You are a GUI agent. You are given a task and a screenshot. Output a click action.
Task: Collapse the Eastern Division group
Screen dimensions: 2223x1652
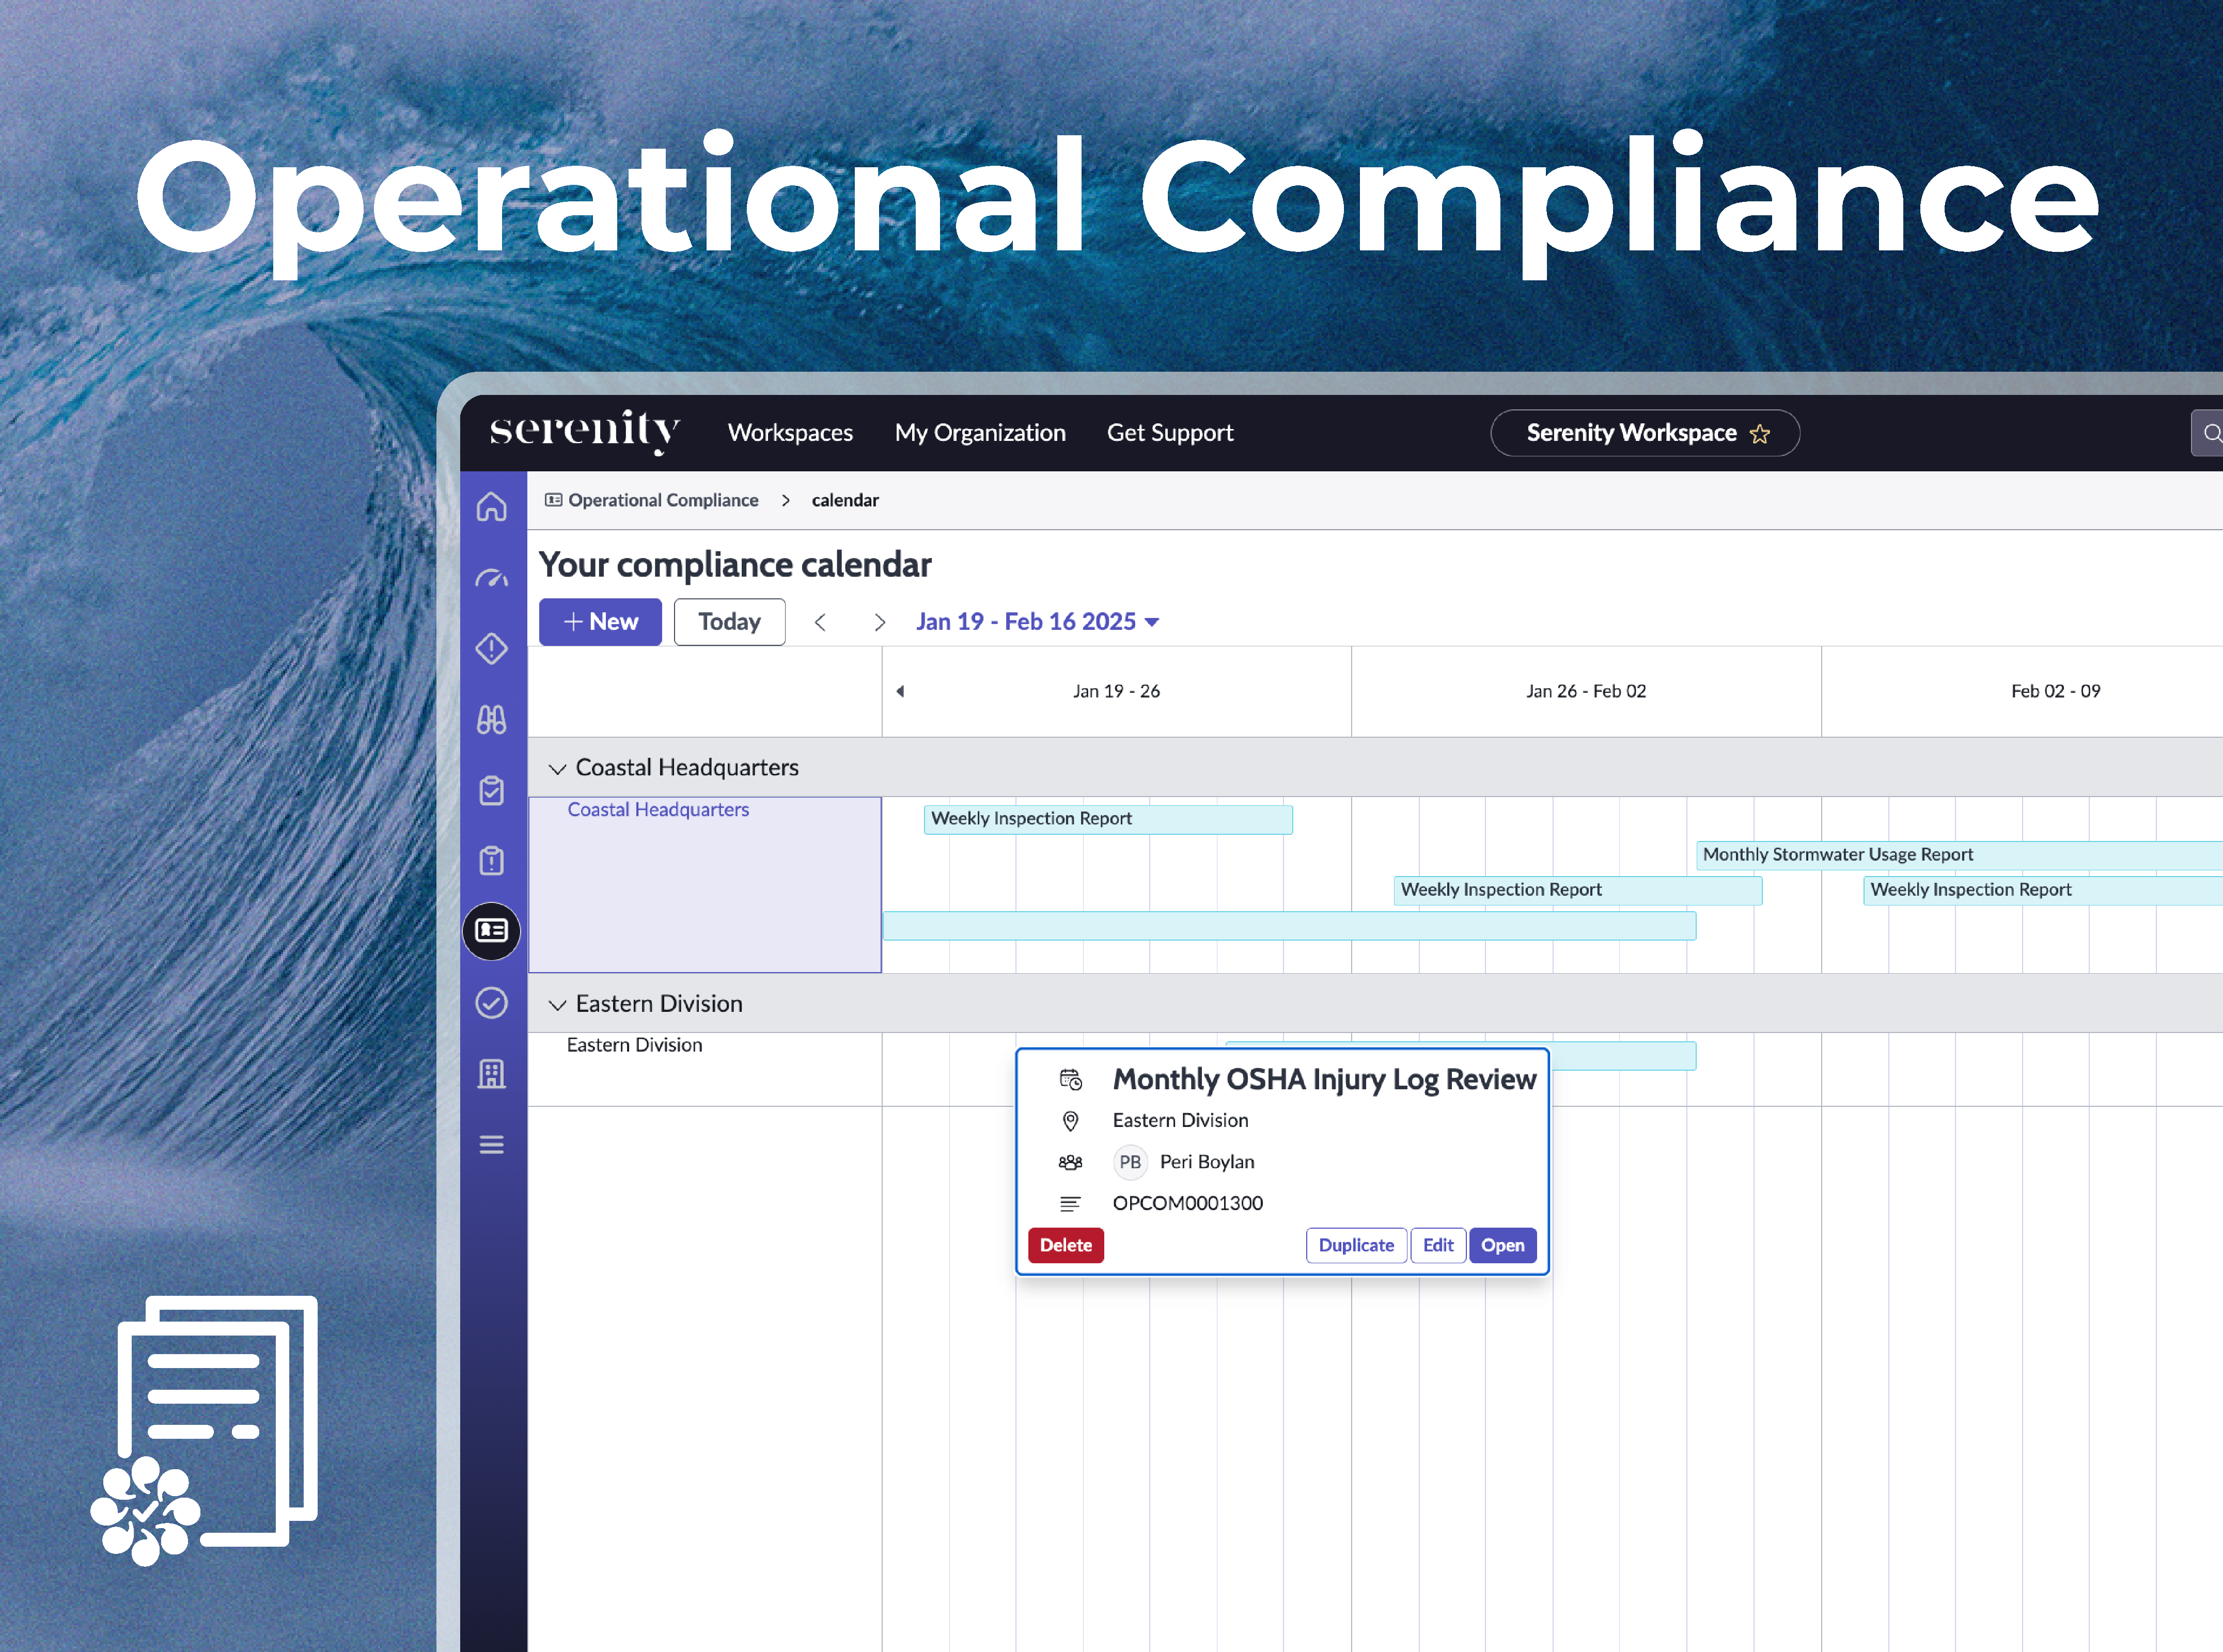(557, 1004)
